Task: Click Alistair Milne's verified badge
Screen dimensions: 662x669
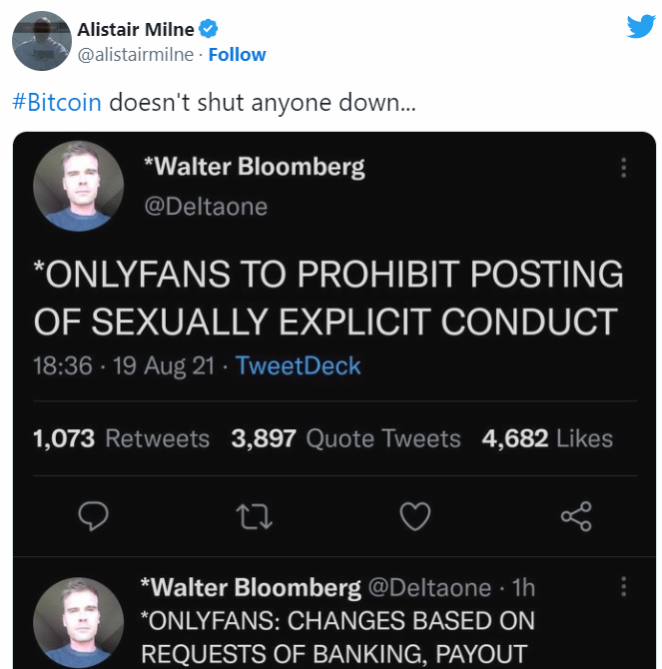Action: pos(210,30)
